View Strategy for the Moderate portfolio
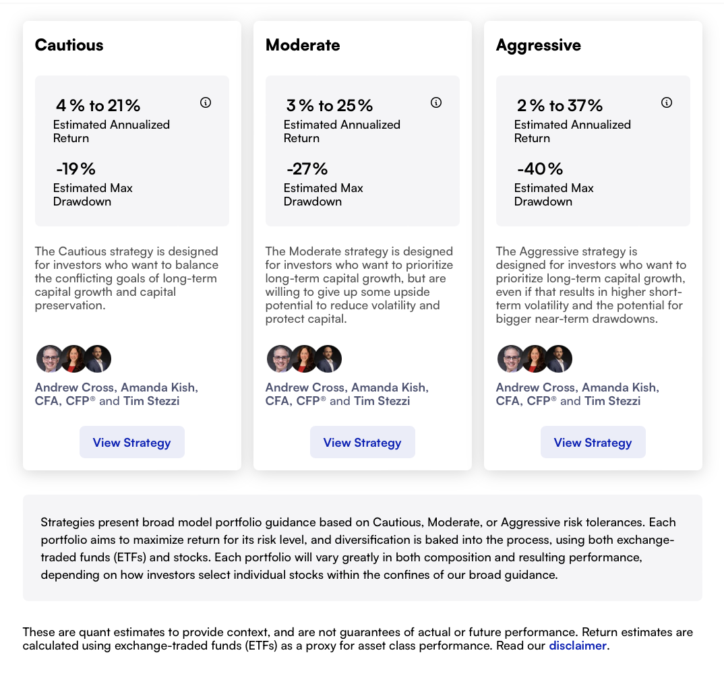This screenshot has width=724, height=688. click(363, 442)
